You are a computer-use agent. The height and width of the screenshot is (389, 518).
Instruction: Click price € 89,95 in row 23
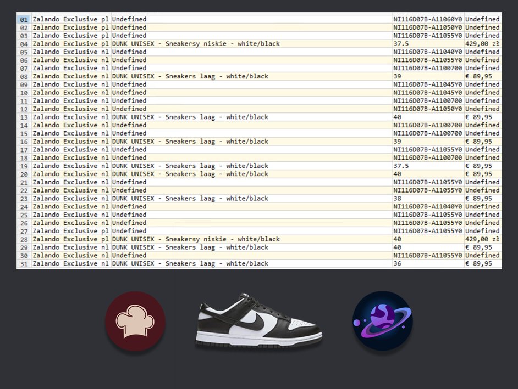[x=479, y=199]
